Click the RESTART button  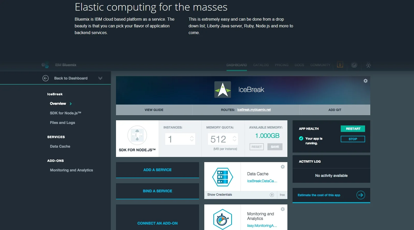353,129
